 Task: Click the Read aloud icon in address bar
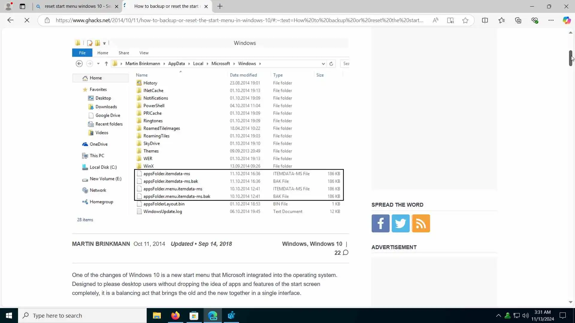435,20
